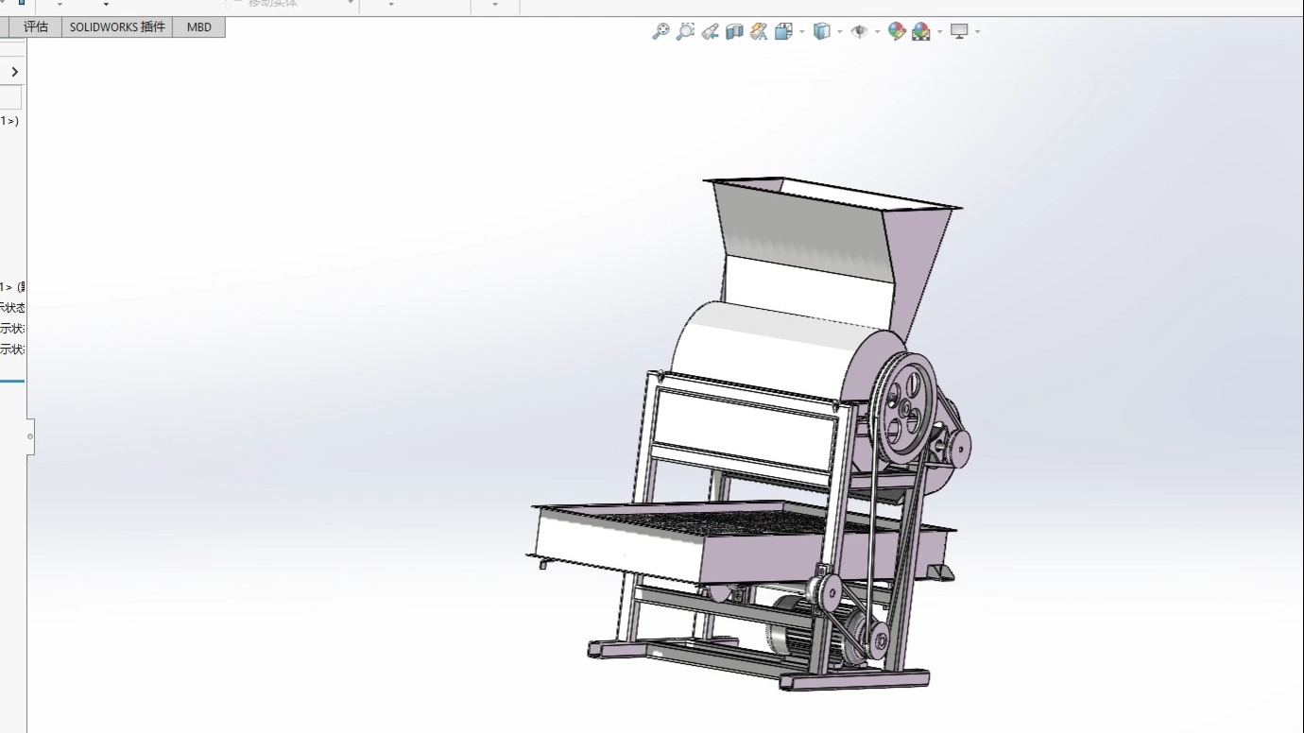This screenshot has width=1304, height=733.
Task: Expand the Display Style dropdown arrow
Action: coord(840,32)
